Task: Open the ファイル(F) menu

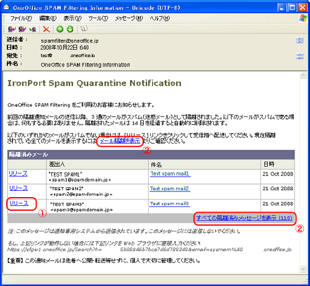Action: pyautogui.click(x=21, y=19)
